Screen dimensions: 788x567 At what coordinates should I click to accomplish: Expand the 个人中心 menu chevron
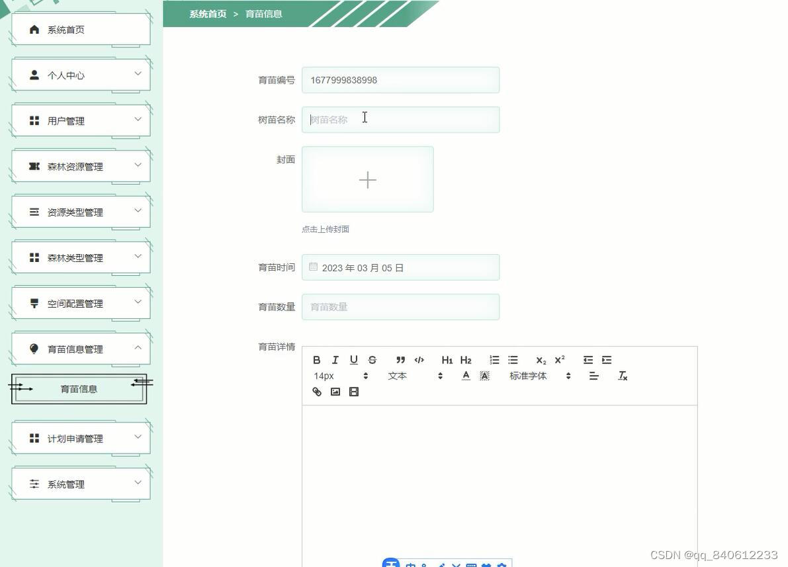coord(138,74)
